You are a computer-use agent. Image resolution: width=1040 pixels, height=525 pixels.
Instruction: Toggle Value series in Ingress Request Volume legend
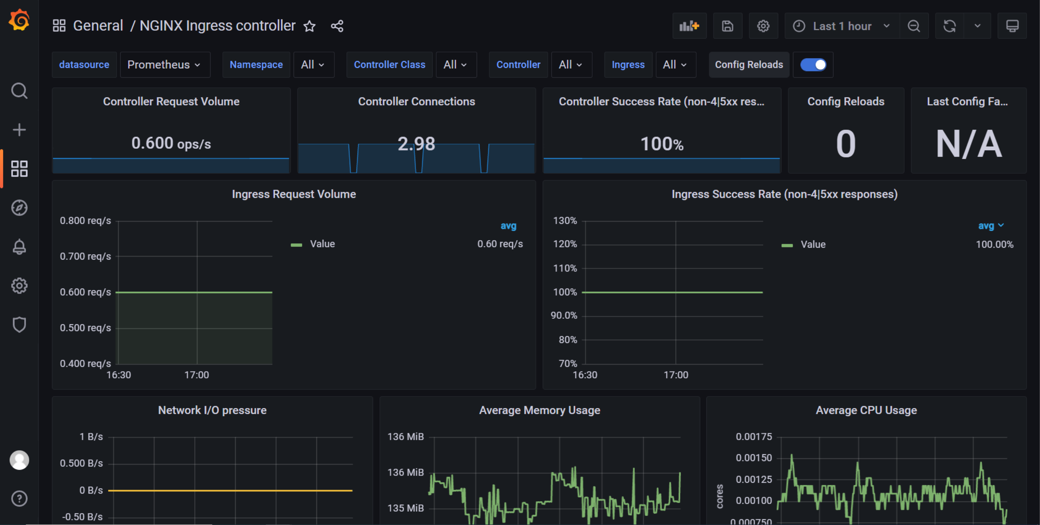[x=322, y=244]
